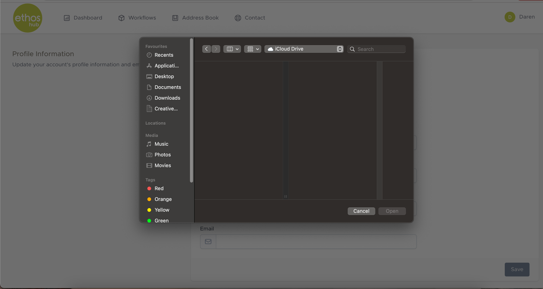The image size is (543, 289).
Task: Click the back navigation arrow
Action: 206,49
